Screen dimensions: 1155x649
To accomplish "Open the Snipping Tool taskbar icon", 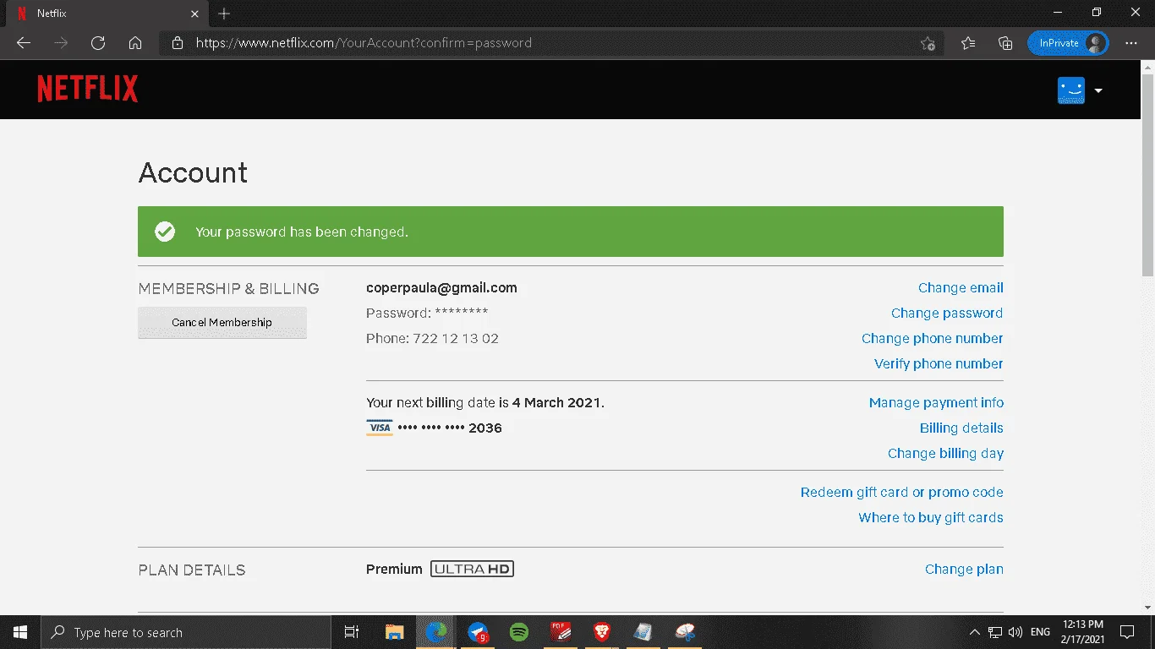I will click(685, 632).
